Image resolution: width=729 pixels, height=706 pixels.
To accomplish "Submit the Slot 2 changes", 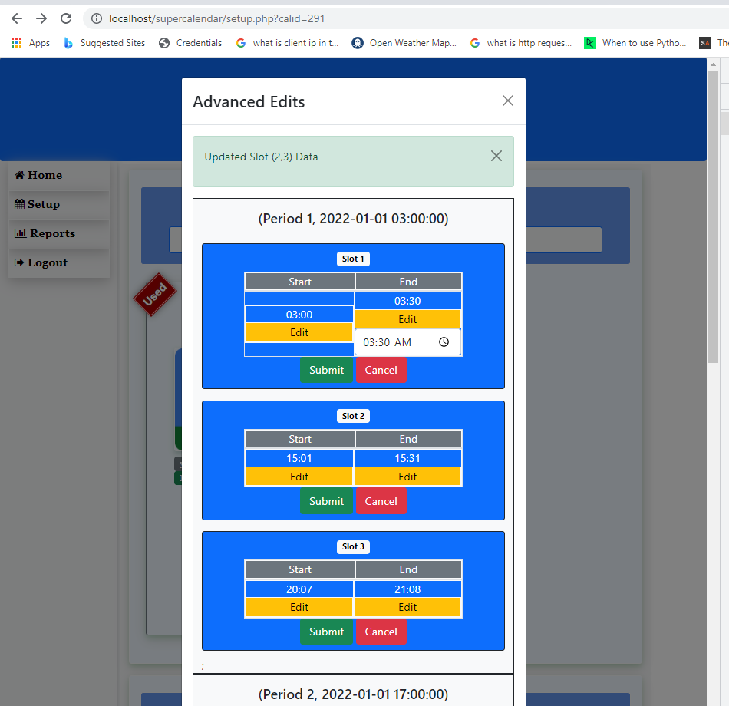I will click(x=326, y=501).
